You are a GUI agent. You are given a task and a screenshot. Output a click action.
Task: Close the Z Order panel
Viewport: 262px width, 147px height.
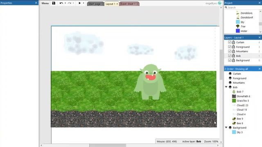pyautogui.click(x=260, y=69)
